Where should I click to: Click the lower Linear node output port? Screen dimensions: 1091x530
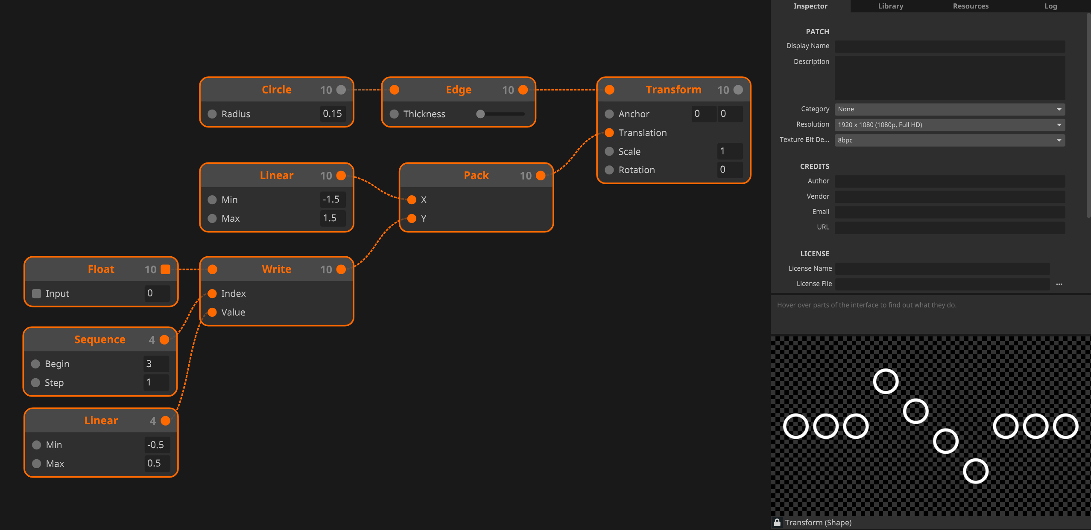click(x=165, y=421)
